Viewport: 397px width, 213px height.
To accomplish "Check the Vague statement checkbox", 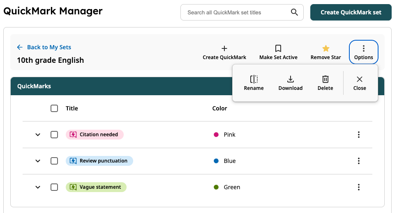I will tap(54, 187).
